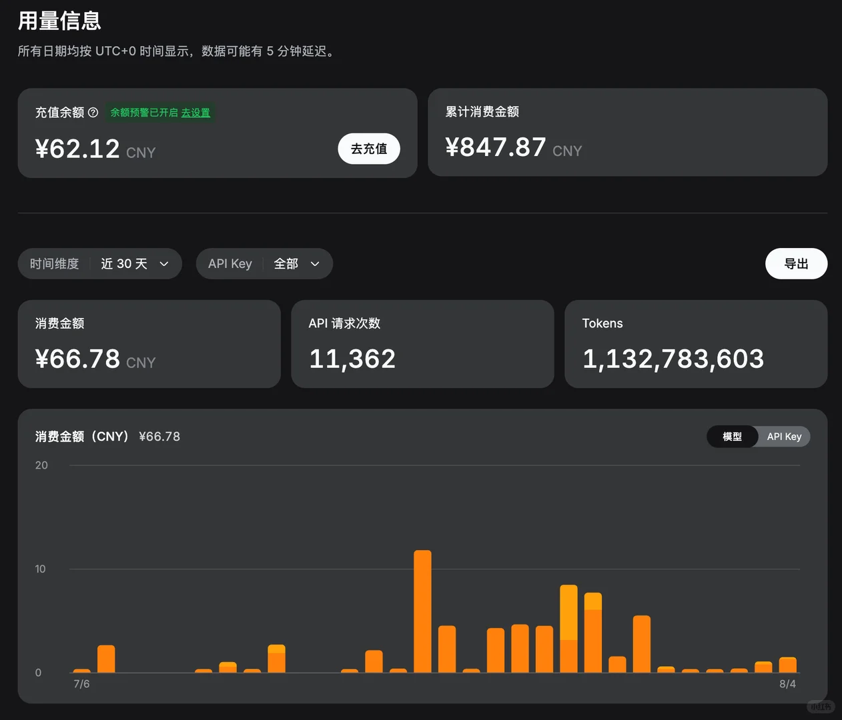Click the 消费金额（CNY）chart title
This screenshot has height=720, width=842.
point(82,437)
